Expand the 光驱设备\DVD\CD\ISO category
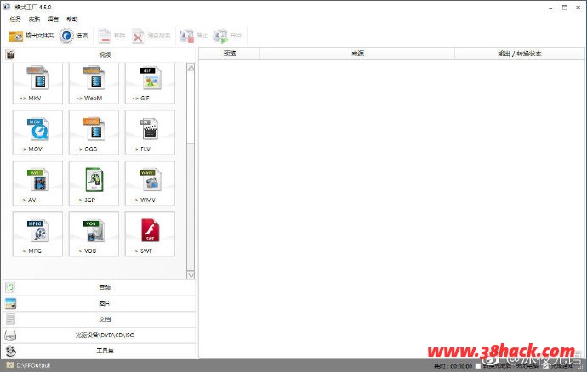This screenshot has width=587, height=372. [x=99, y=335]
